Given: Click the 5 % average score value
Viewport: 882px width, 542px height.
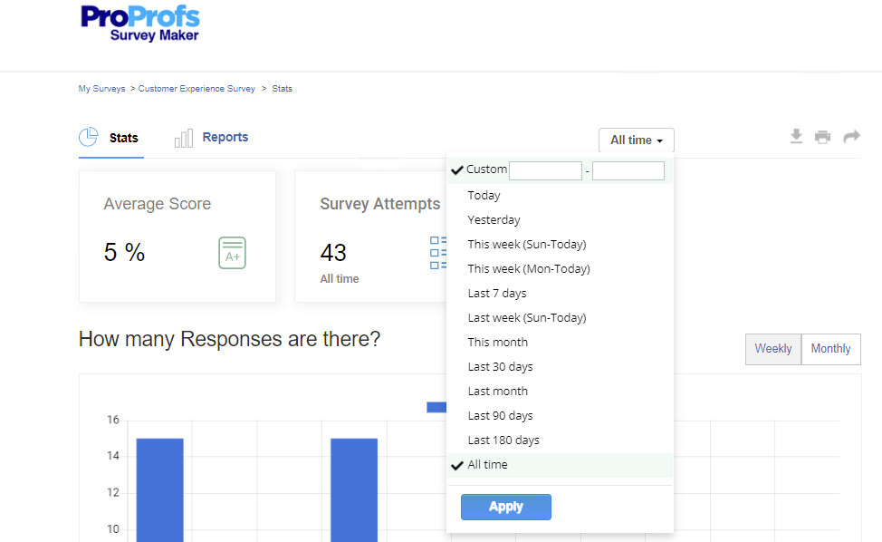Looking at the screenshot, I should pyautogui.click(x=124, y=252).
